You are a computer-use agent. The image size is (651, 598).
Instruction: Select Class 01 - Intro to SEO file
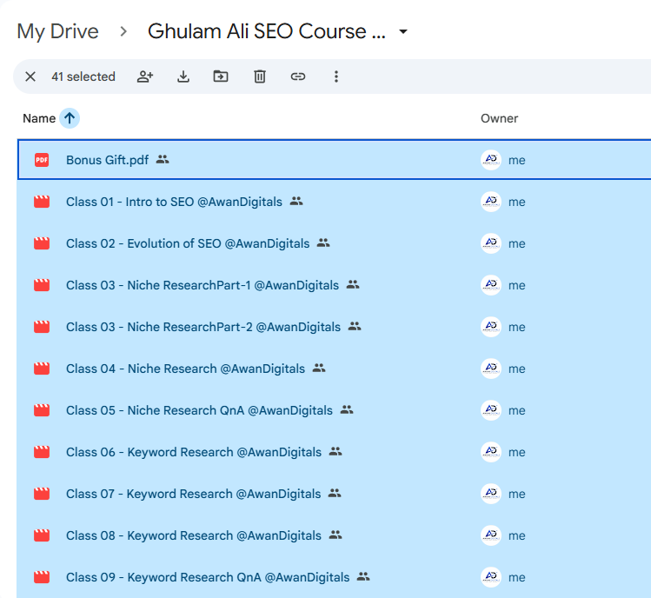point(174,202)
